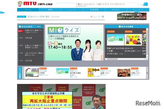164x109 pixels.
Task: Click the blue bird decoration top right
Action: pyautogui.click(x=145, y=4)
